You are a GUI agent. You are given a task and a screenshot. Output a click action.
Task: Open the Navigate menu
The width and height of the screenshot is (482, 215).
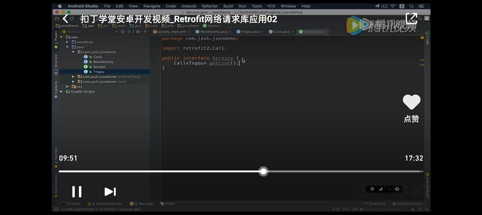click(152, 6)
